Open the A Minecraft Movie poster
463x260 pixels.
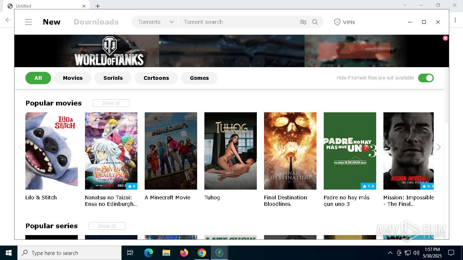click(171, 151)
